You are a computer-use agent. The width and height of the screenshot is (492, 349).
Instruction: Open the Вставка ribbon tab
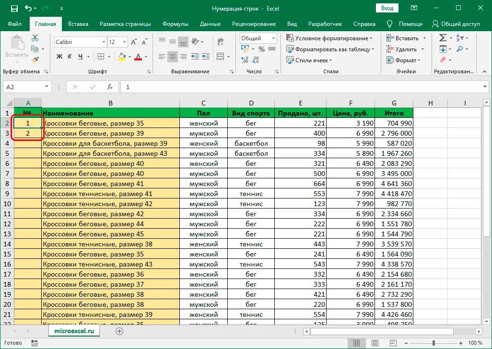[78, 24]
